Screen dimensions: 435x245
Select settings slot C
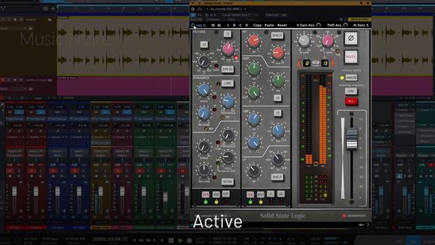point(240,25)
